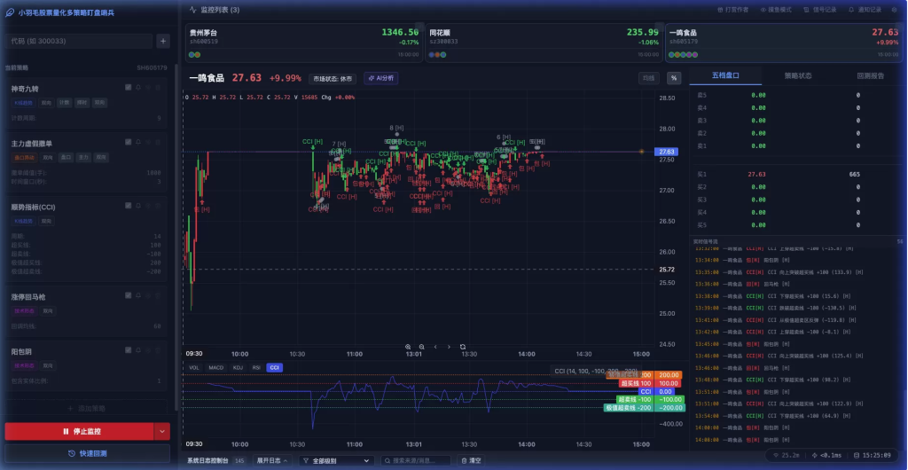Reset the chart view with refresh icon
Image resolution: width=908 pixels, height=470 pixels.
coord(463,347)
